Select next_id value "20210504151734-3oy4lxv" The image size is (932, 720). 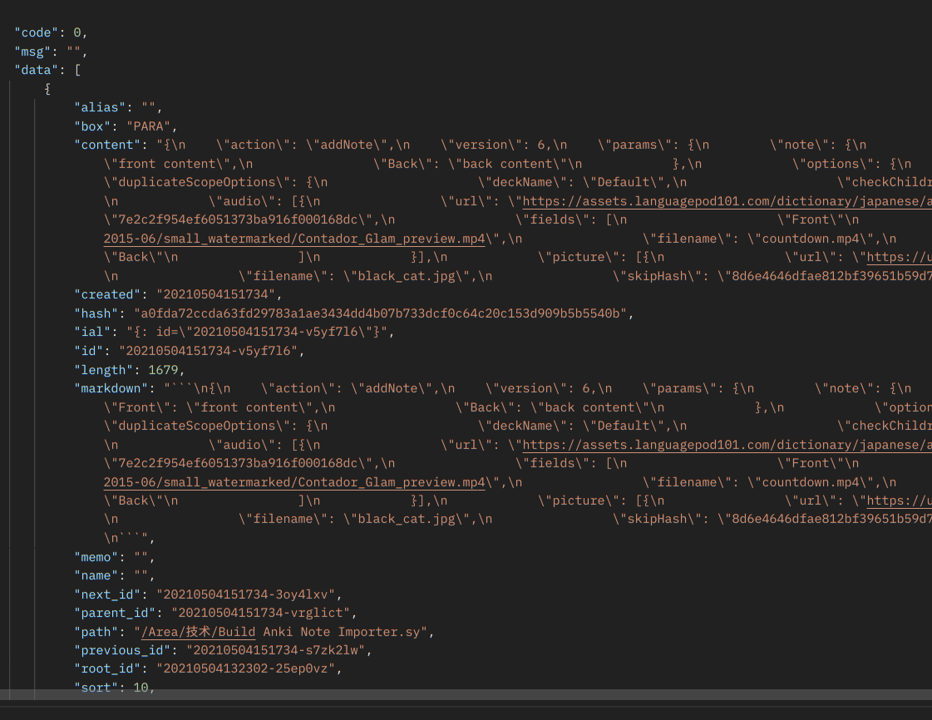tap(245, 595)
